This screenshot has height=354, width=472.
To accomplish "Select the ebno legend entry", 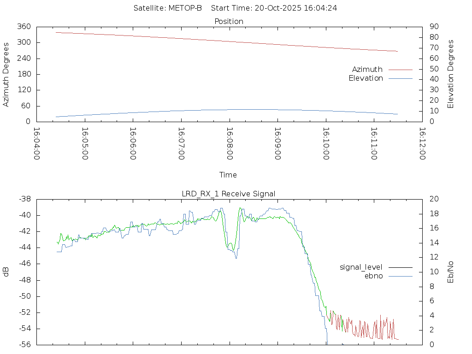I will [x=373, y=276].
